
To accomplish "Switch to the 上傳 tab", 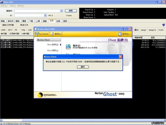I will click(x=38, y=21).
